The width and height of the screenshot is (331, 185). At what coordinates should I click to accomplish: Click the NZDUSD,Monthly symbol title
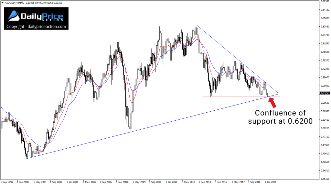(x=14, y=3)
